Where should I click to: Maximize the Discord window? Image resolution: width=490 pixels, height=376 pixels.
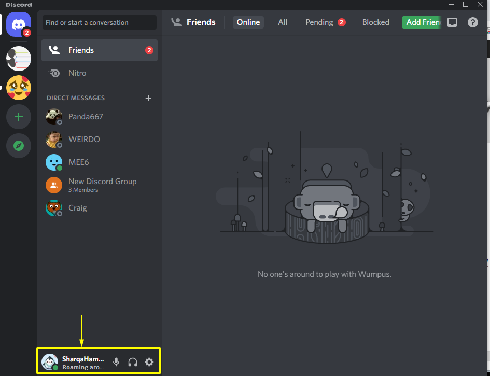[x=466, y=4]
